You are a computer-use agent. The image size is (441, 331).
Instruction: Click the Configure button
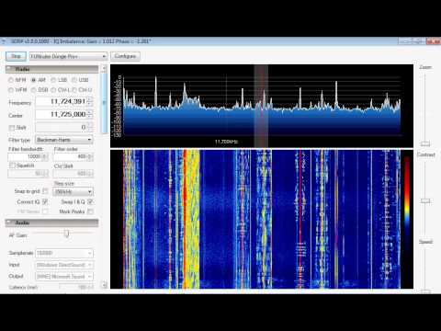point(125,56)
